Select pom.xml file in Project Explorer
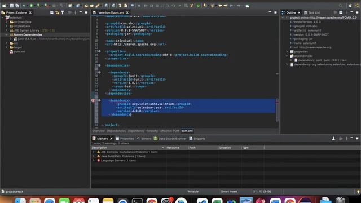This screenshot has width=361, height=203. [x=17, y=52]
